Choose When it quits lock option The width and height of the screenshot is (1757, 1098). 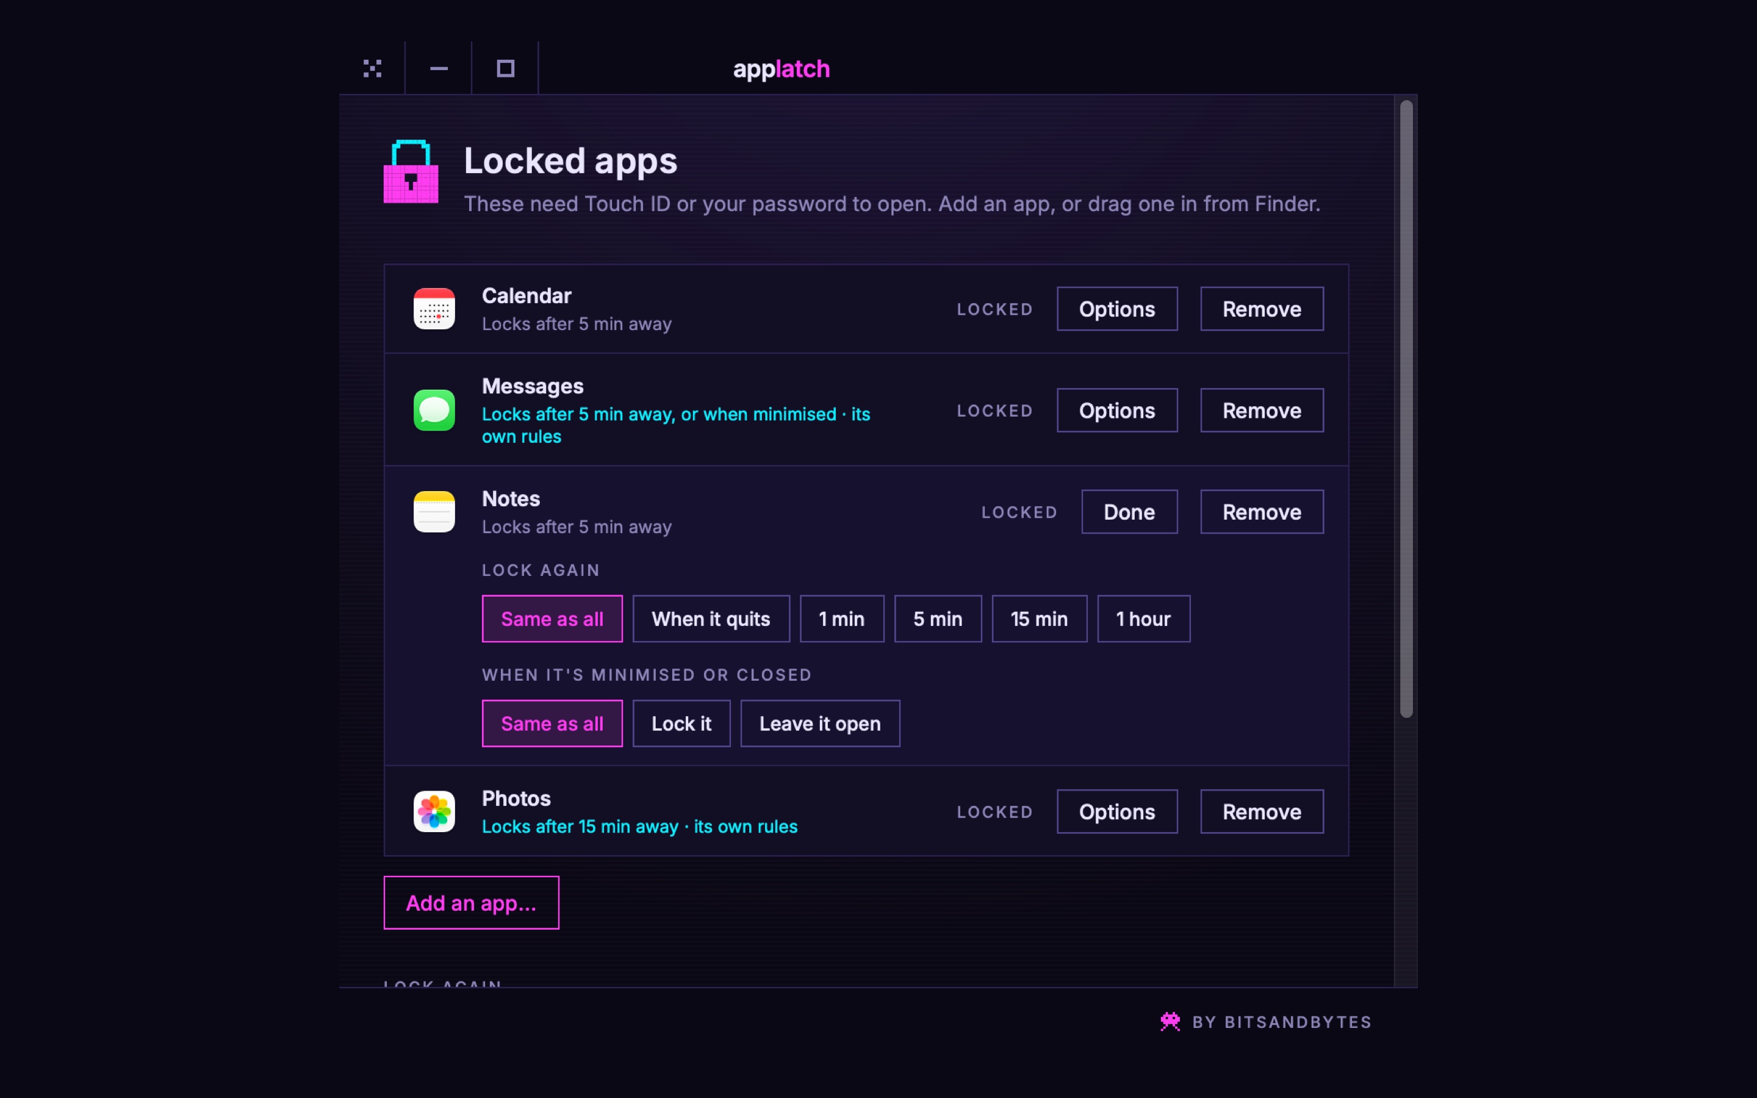(711, 619)
